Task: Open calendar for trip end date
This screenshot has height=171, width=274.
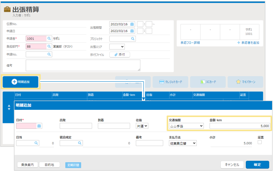Action: (132, 31)
